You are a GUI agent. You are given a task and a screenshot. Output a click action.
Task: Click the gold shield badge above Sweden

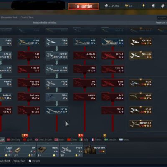(x=105, y=135)
